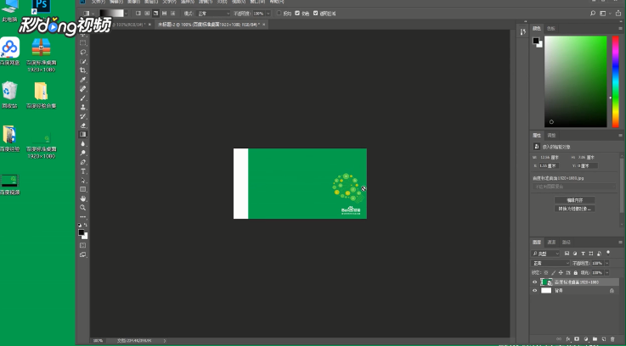
Task: Open the gradient picker dropdown arrow
Action: 127,14
